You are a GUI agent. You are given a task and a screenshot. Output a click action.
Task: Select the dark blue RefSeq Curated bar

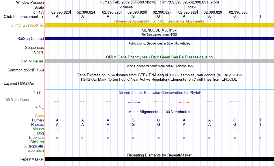click(x=159, y=38)
